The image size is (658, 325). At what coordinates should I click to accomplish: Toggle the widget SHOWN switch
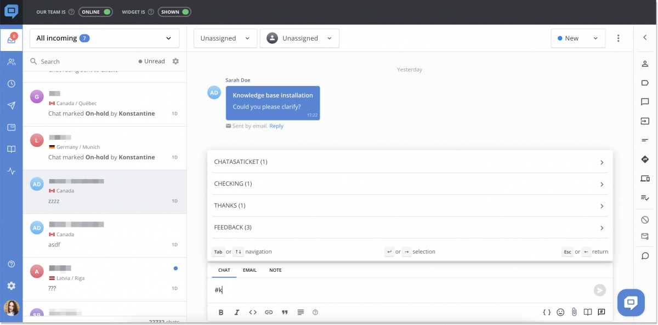click(x=174, y=11)
